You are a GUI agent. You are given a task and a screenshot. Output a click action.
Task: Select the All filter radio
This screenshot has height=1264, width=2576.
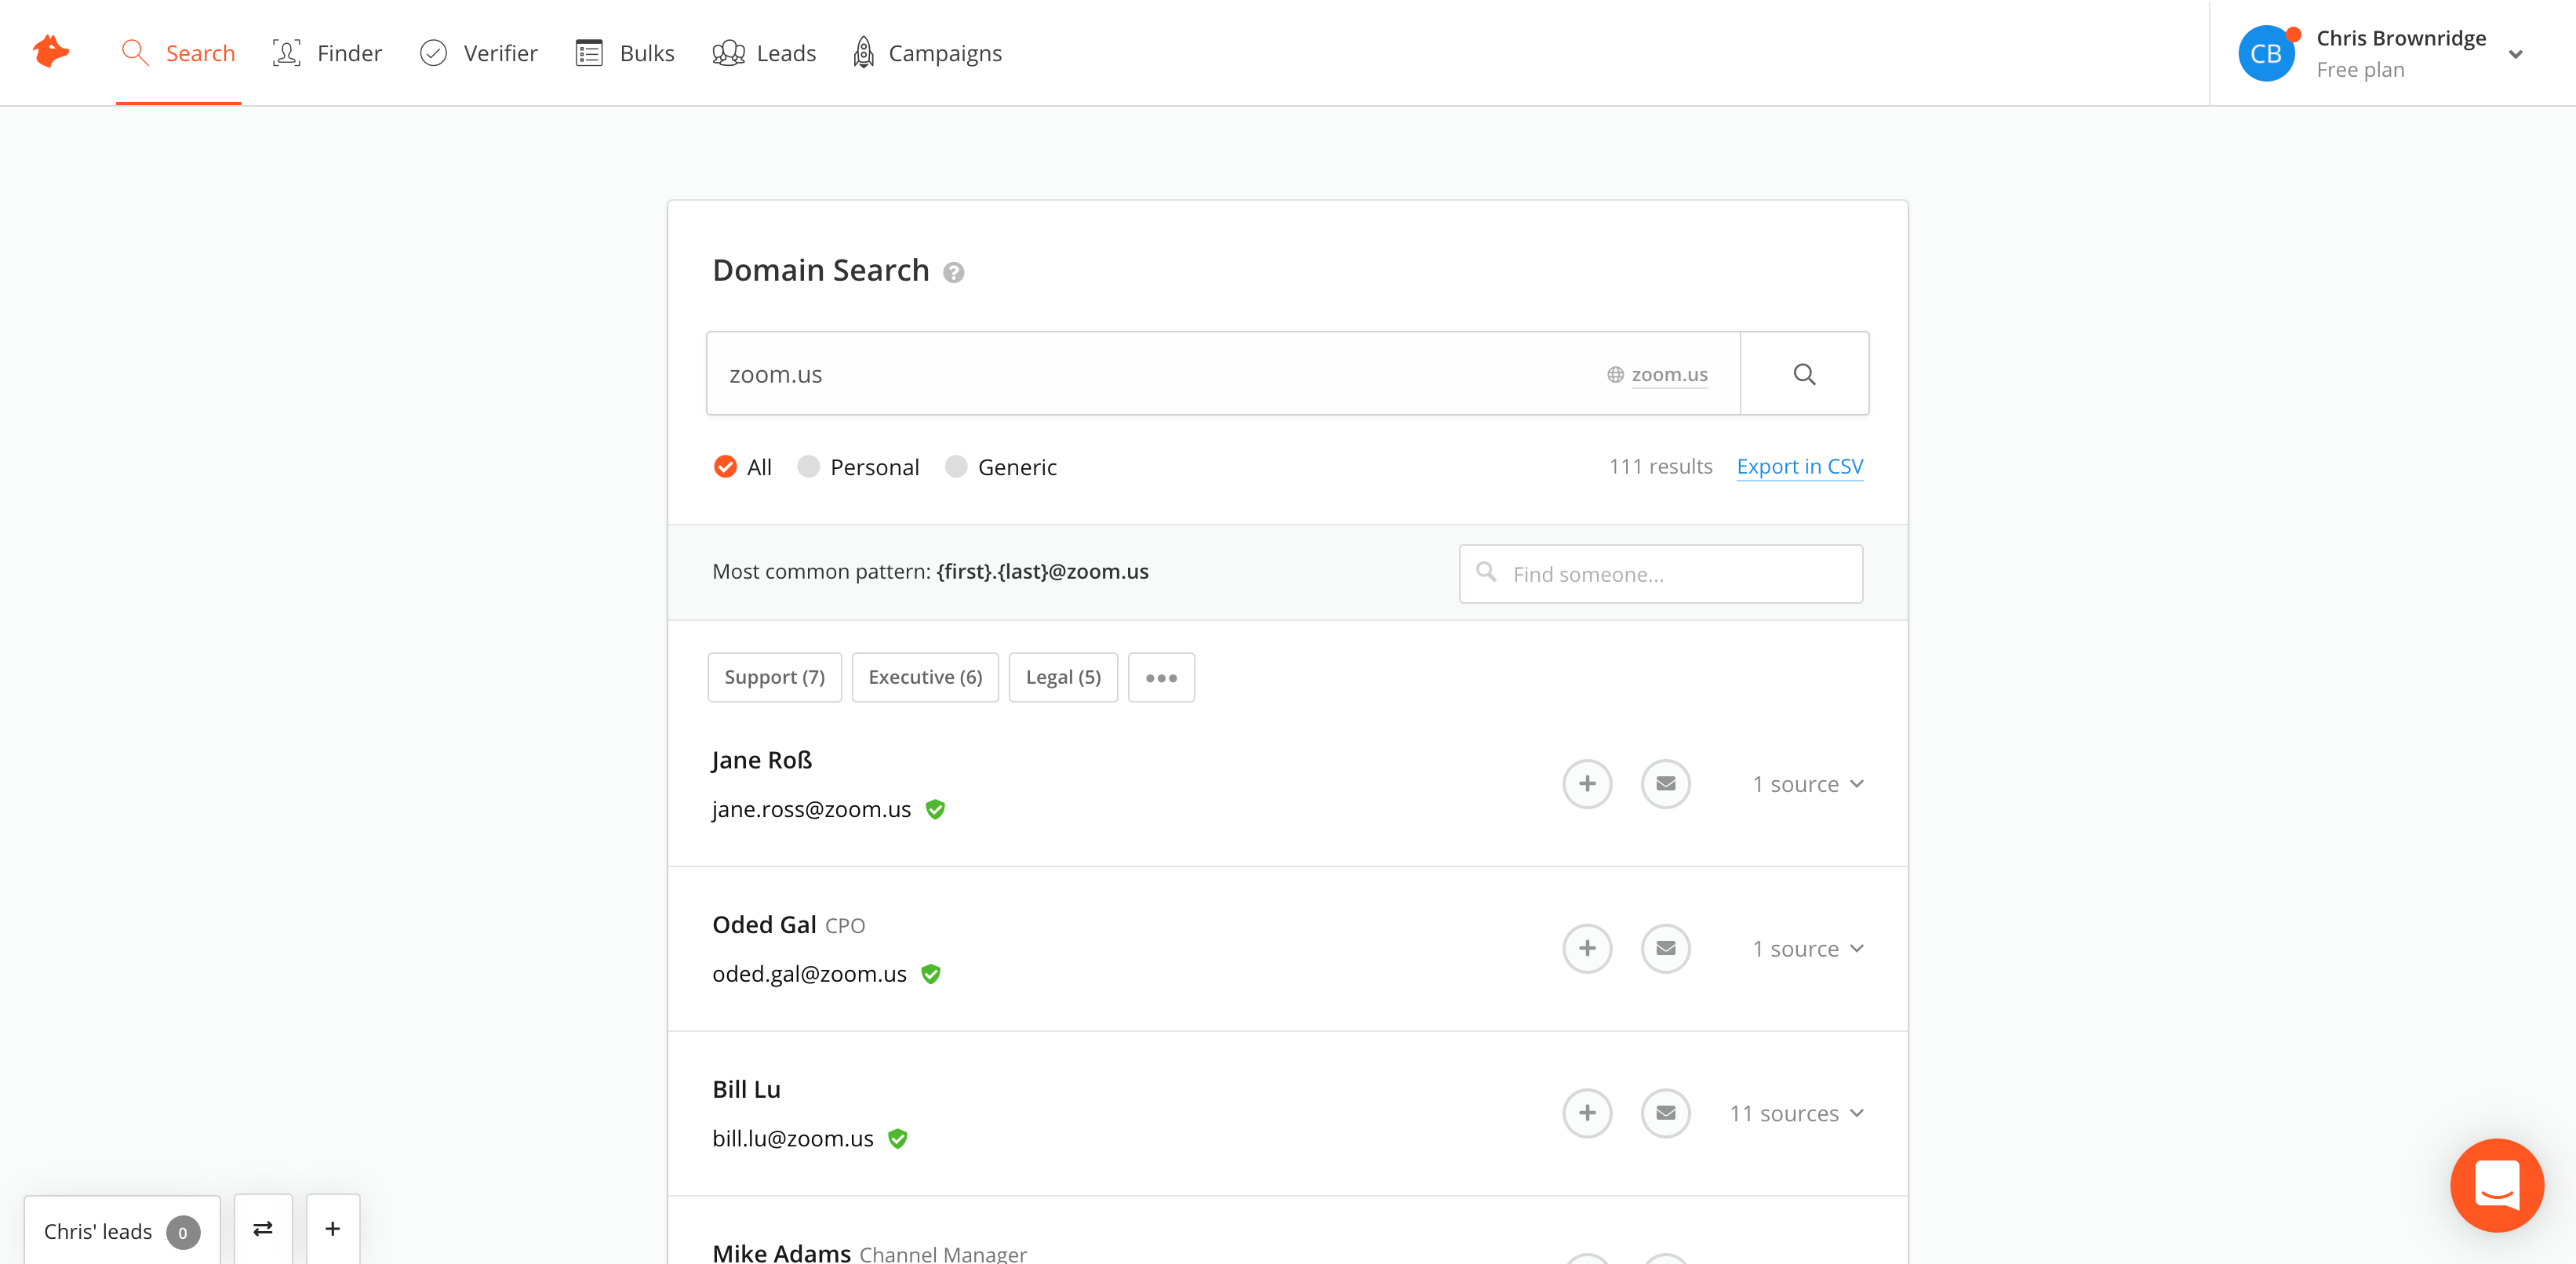click(725, 467)
